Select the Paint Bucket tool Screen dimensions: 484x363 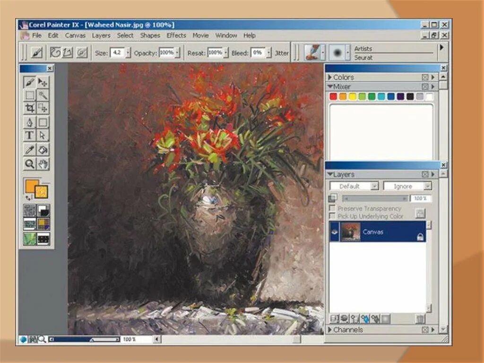pos(43,150)
